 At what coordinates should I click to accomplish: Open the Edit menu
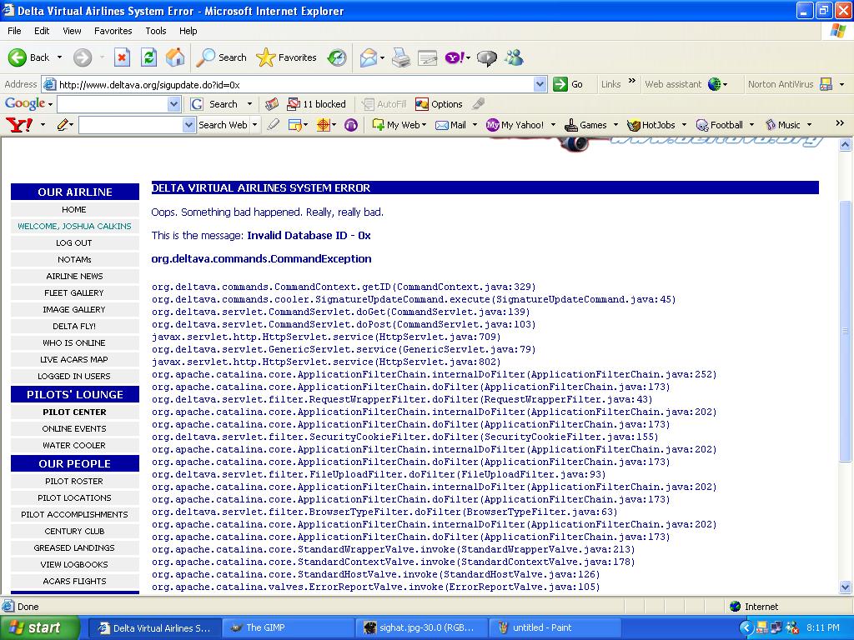(x=42, y=31)
